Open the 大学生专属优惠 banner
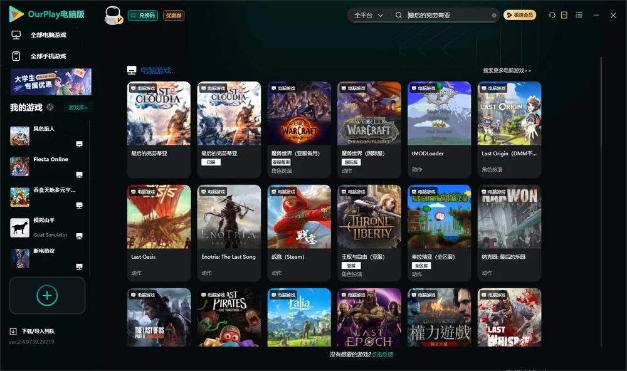This screenshot has height=371, width=627. point(51,81)
